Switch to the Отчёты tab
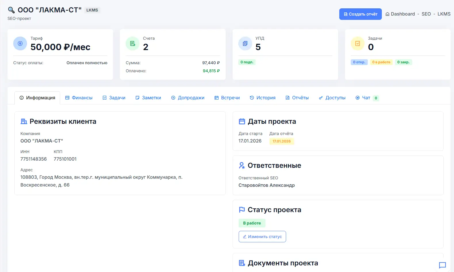Screen dimensions: 454x272 [297, 98]
